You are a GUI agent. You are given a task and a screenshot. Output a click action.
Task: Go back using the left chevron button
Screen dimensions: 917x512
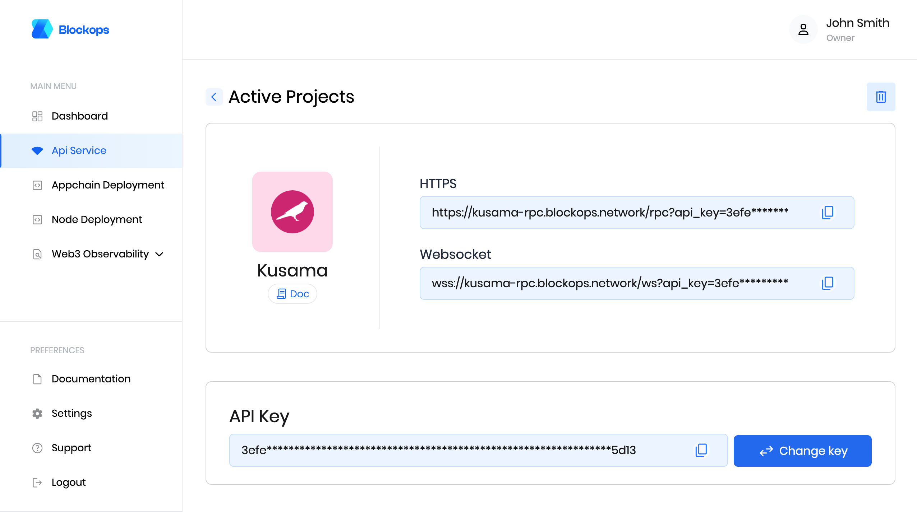[214, 97]
